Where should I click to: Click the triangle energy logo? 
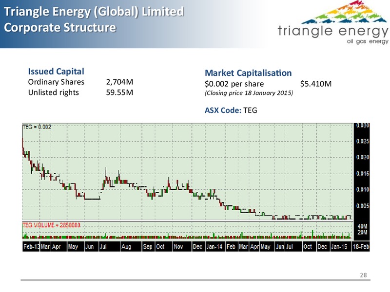coord(333,22)
